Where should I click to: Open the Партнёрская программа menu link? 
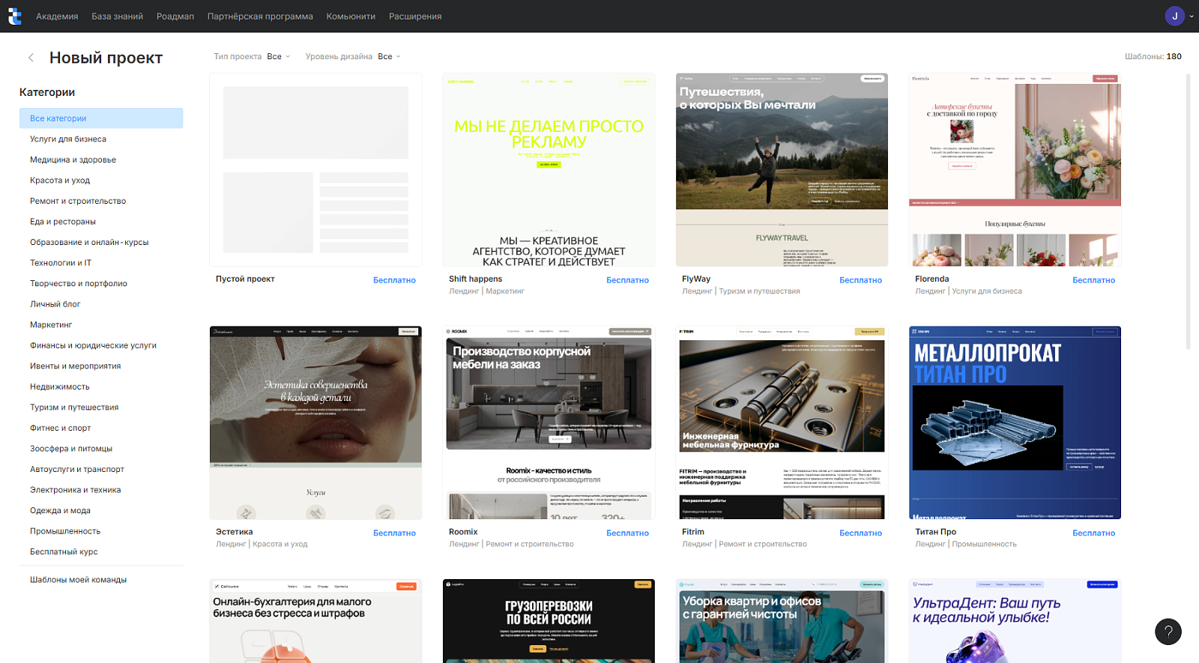(260, 16)
